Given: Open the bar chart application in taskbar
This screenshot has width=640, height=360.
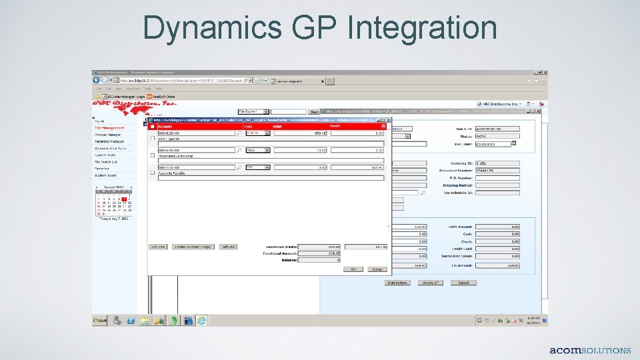Looking at the screenshot, I should (159, 321).
